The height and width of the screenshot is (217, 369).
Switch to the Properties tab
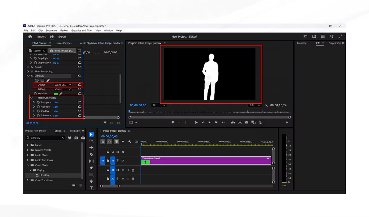point(302,43)
